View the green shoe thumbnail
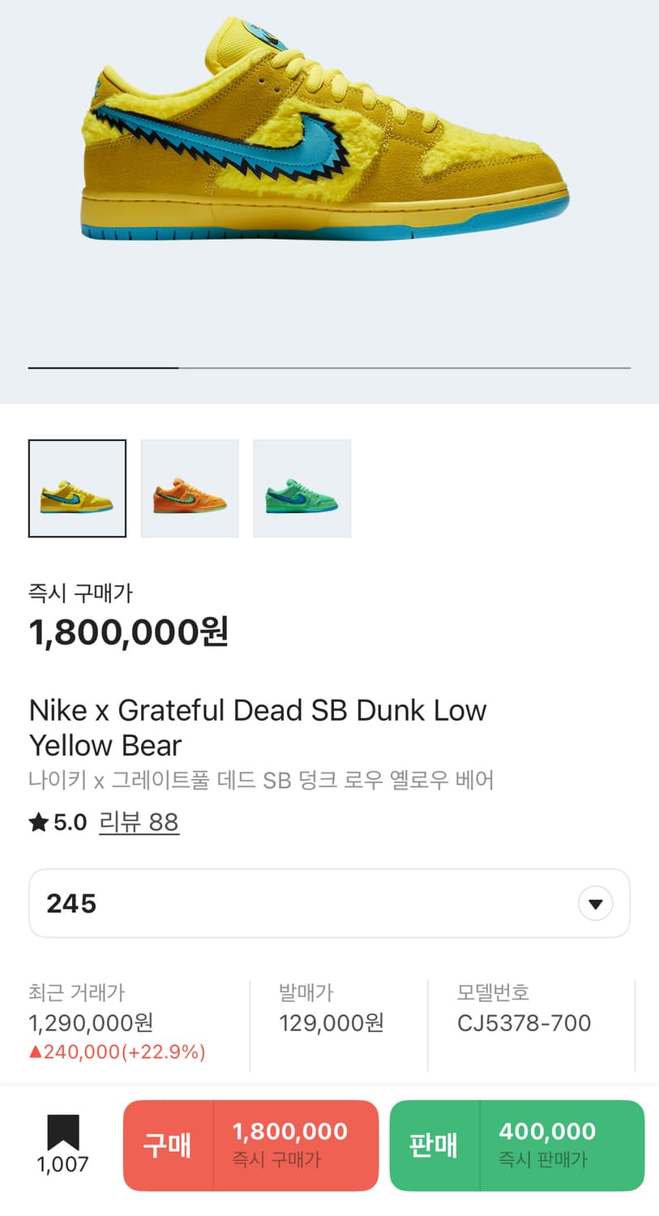Screen dimensions: 659x1216 tap(302, 488)
